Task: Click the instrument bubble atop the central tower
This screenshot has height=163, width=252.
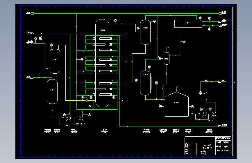Action: pyautogui.click(x=115, y=20)
